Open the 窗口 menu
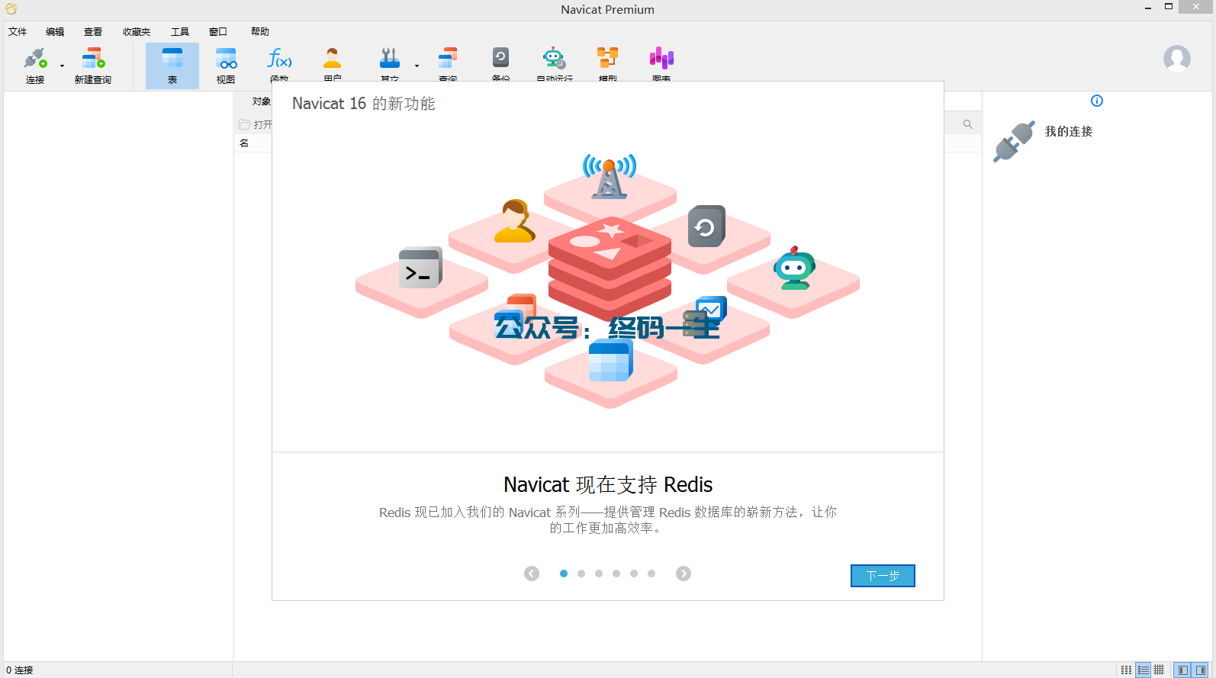 pyautogui.click(x=218, y=31)
